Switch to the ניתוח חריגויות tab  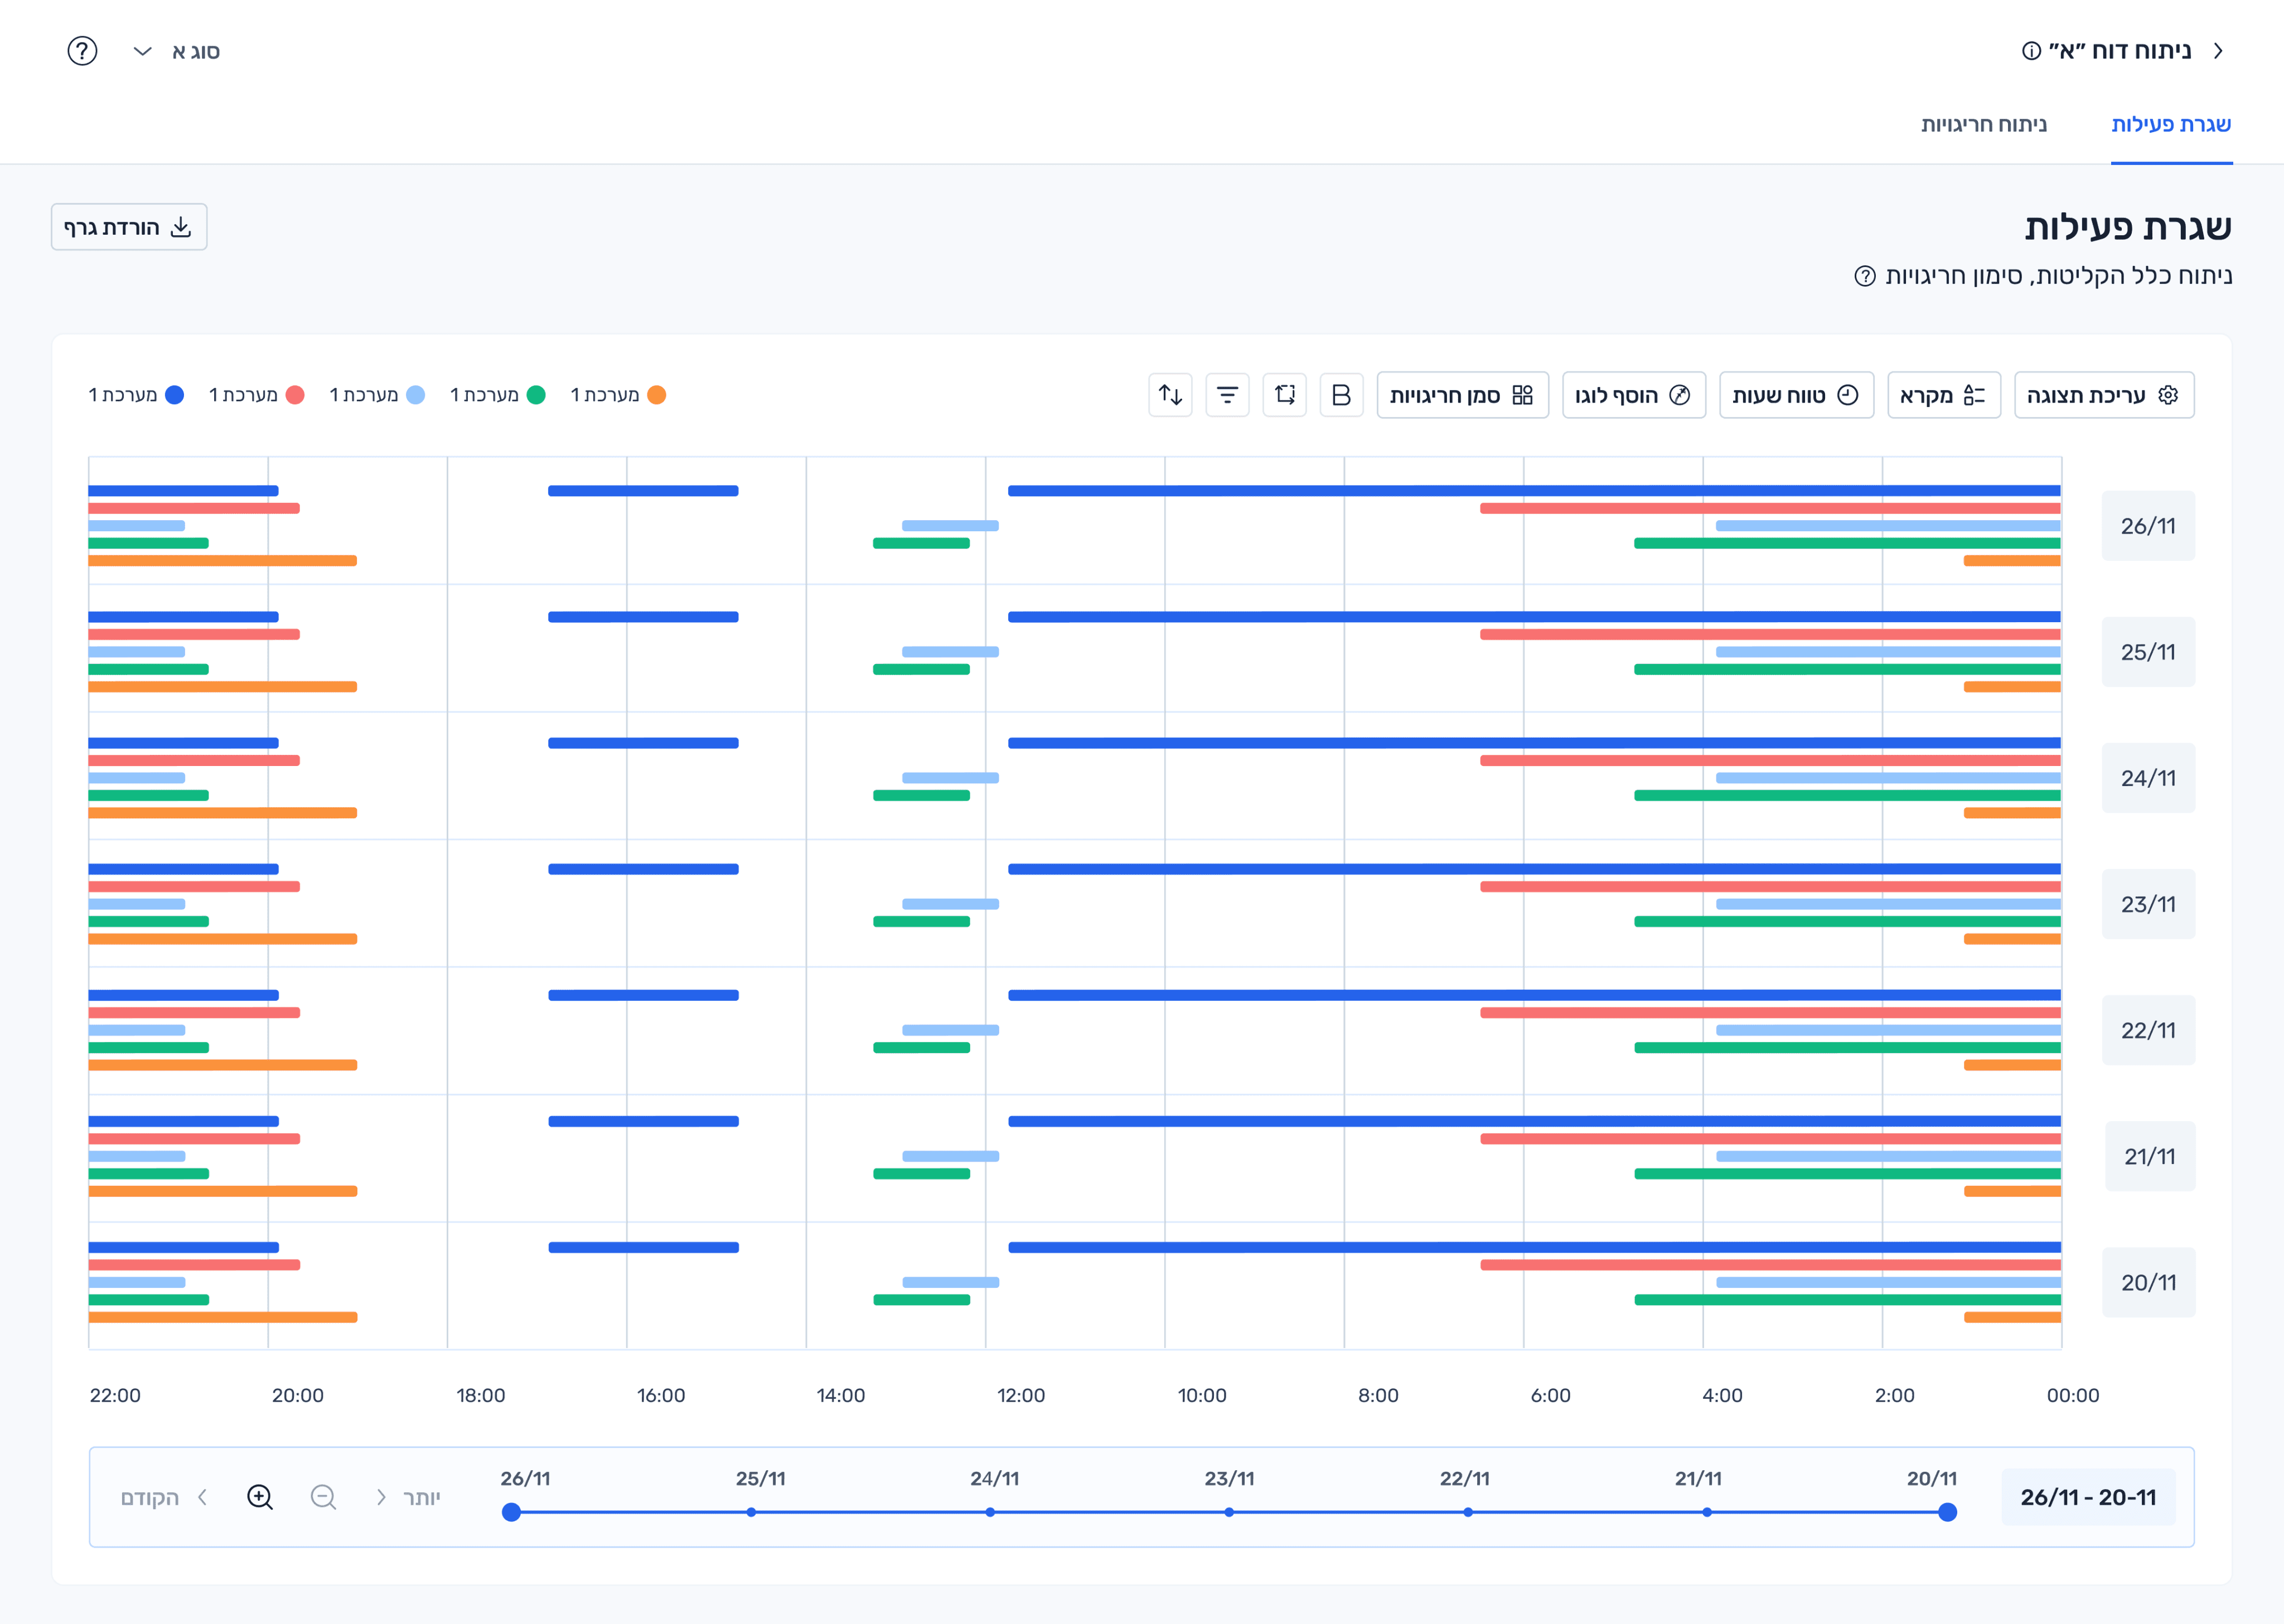(x=1983, y=124)
